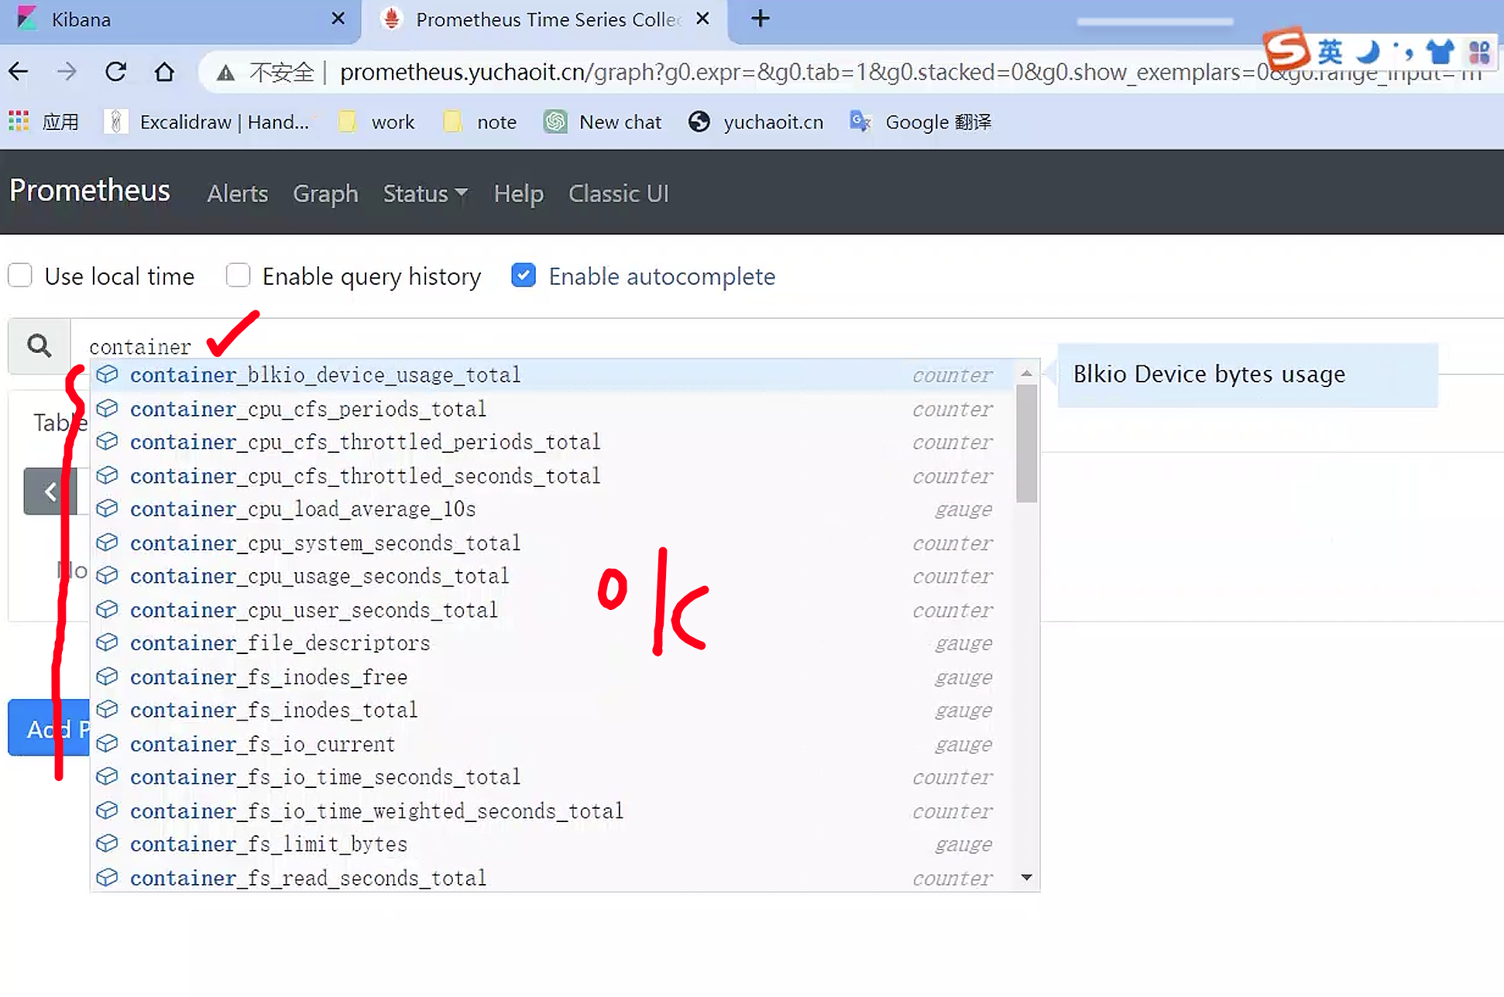
Task: Switch to the Kibana browser tab
Action: click(81, 19)
